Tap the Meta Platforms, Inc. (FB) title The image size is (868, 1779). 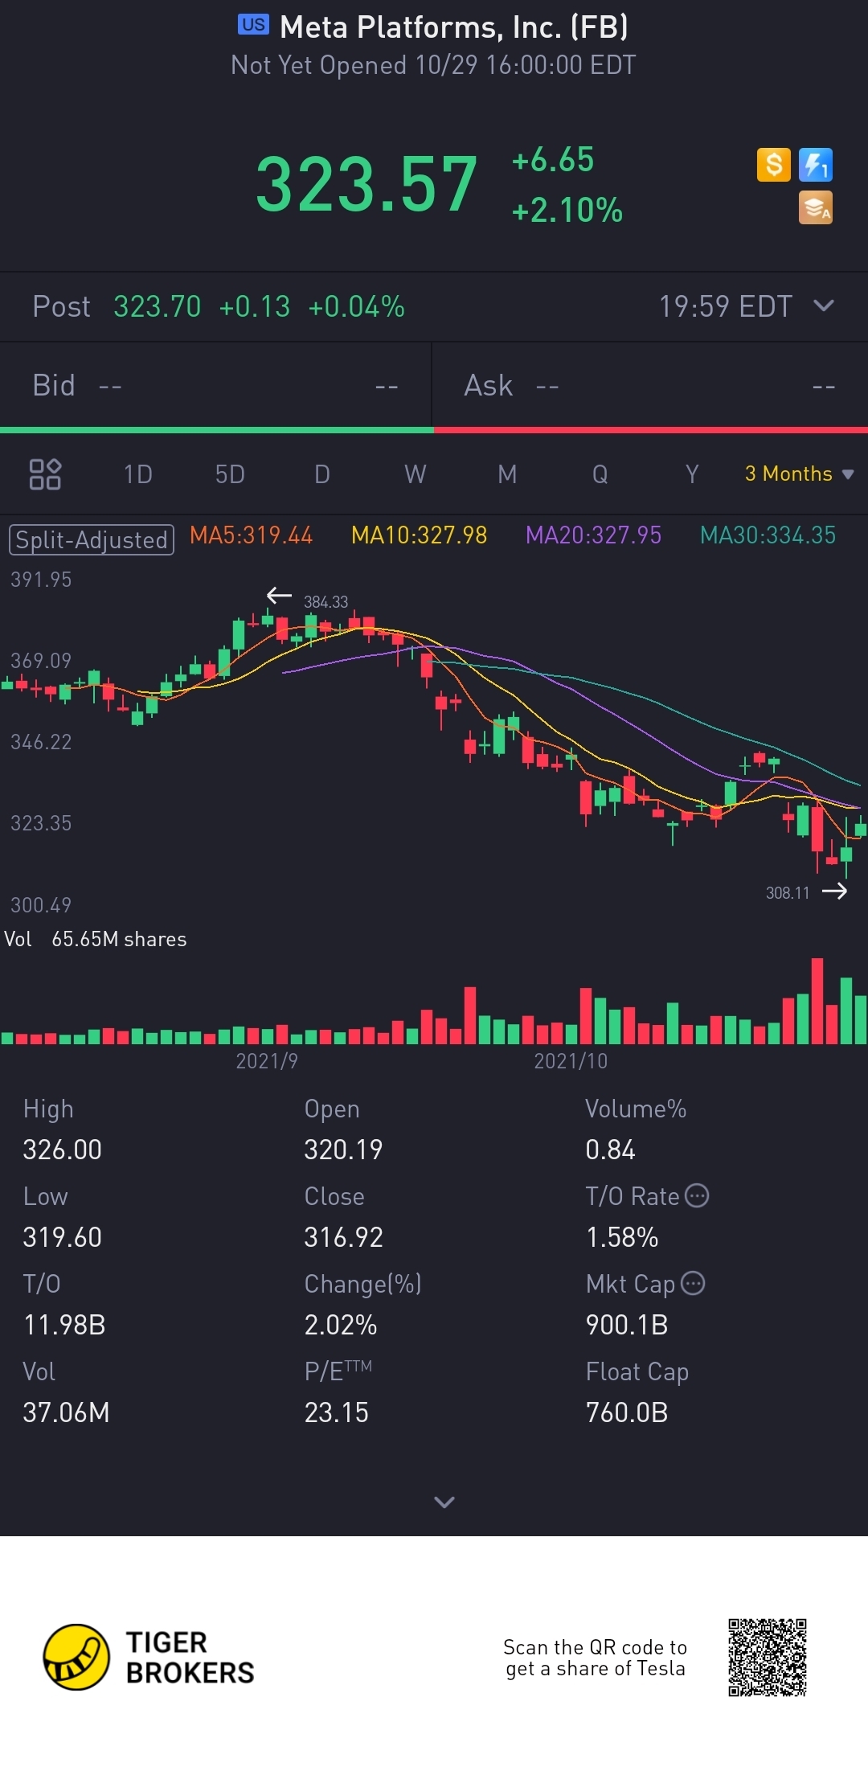click(x=454, y=27)
